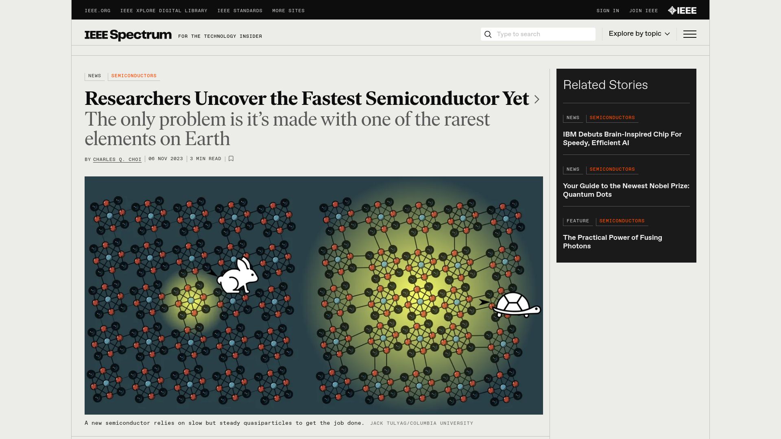Click the '06 NOV 2023' date text
Image resolution: width=781 pixels, height=439 pixels.
coord(166,159)
